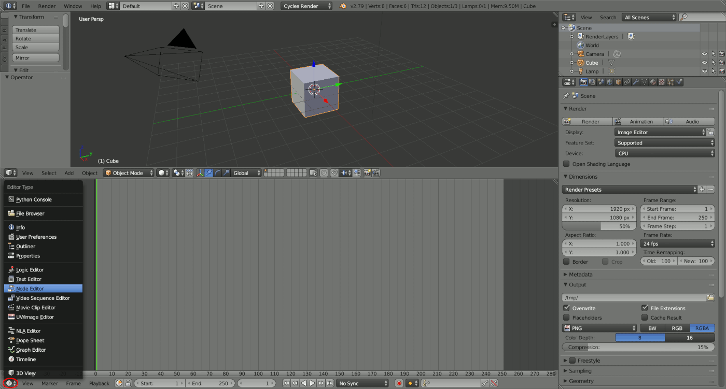
Task: Jump to the start of the timeline
Action: [x=286, y=383]
